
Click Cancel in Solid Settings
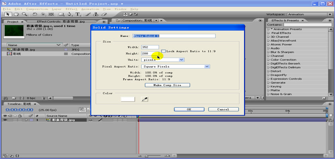[x=223, y=109]
